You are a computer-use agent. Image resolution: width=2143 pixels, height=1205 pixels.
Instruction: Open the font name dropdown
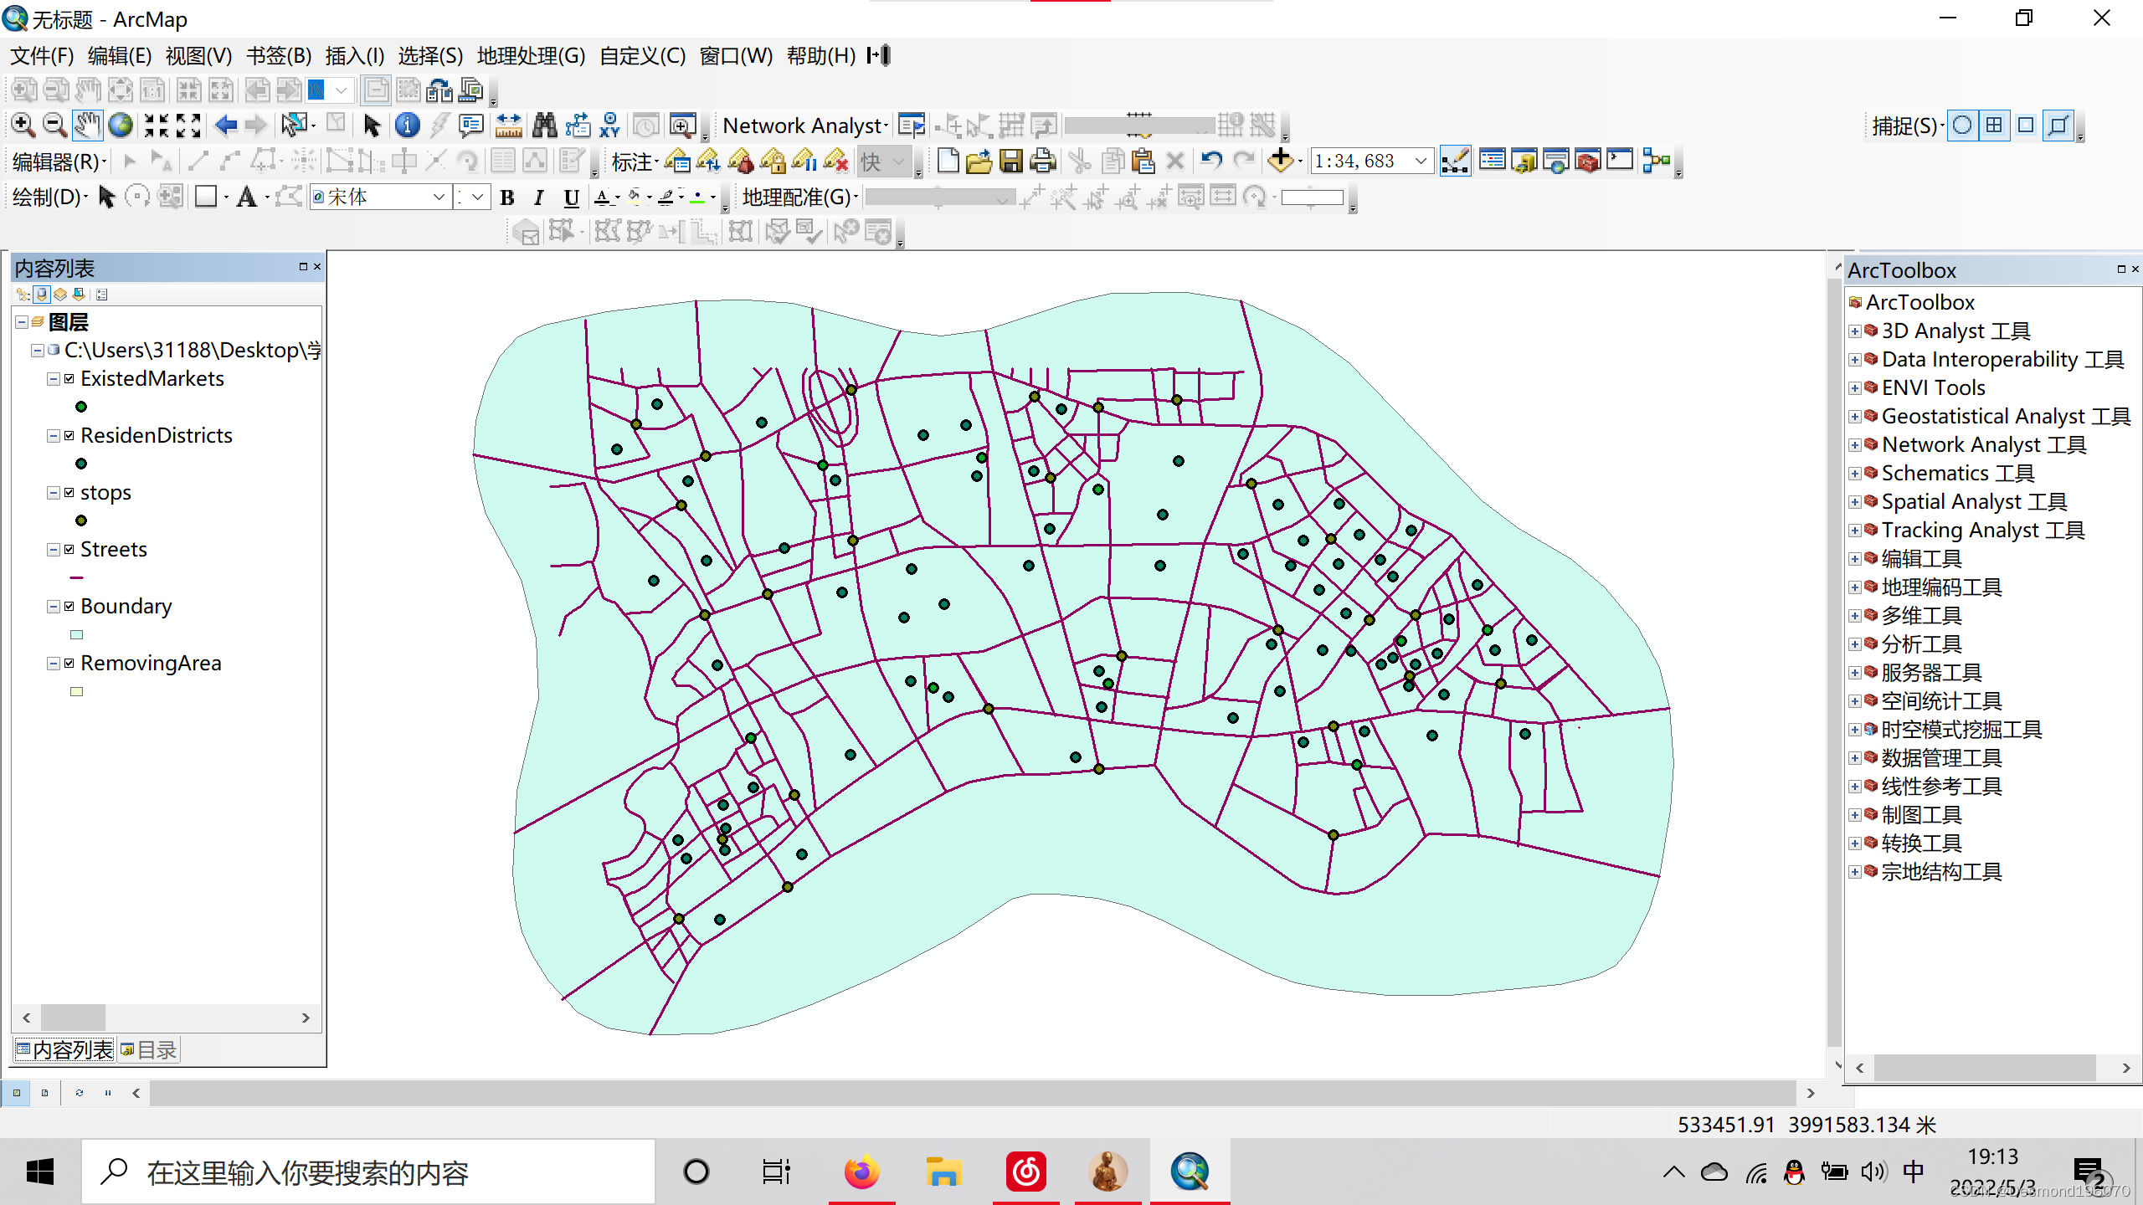click(x=439, y=197)
